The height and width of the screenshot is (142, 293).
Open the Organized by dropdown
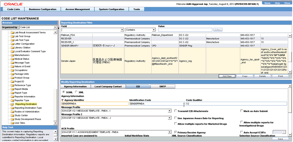click(x=55, y=28)
